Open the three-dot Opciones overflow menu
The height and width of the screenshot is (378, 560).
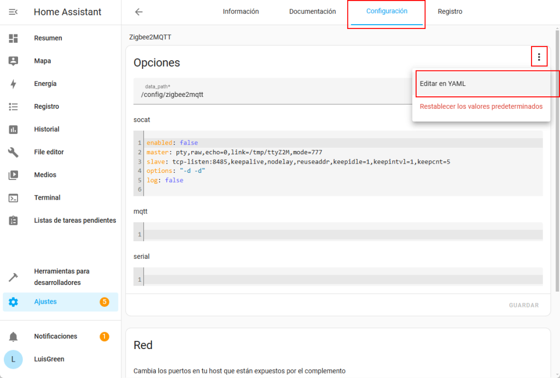539,57
